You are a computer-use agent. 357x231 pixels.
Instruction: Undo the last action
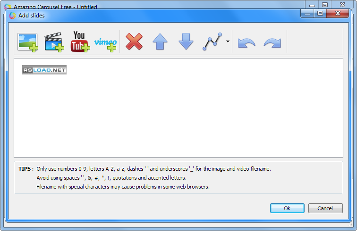tap(246, 43)
